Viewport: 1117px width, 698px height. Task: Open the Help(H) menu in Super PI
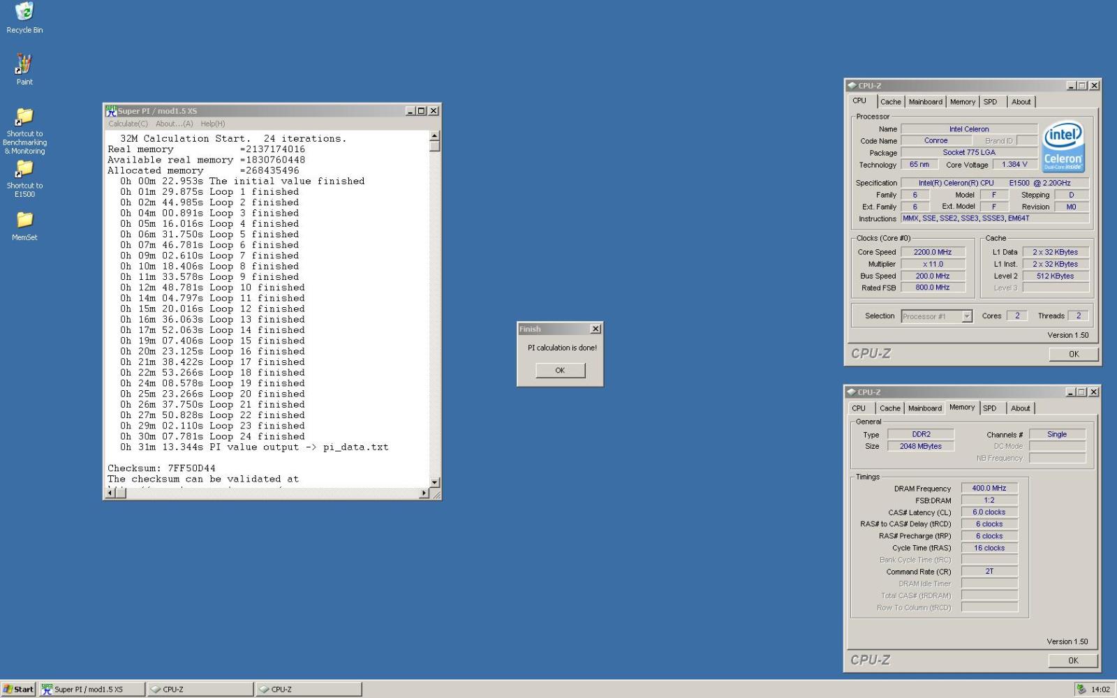pos(213,124)
